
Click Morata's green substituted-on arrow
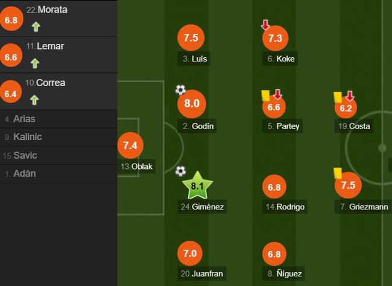pos(36,27)
